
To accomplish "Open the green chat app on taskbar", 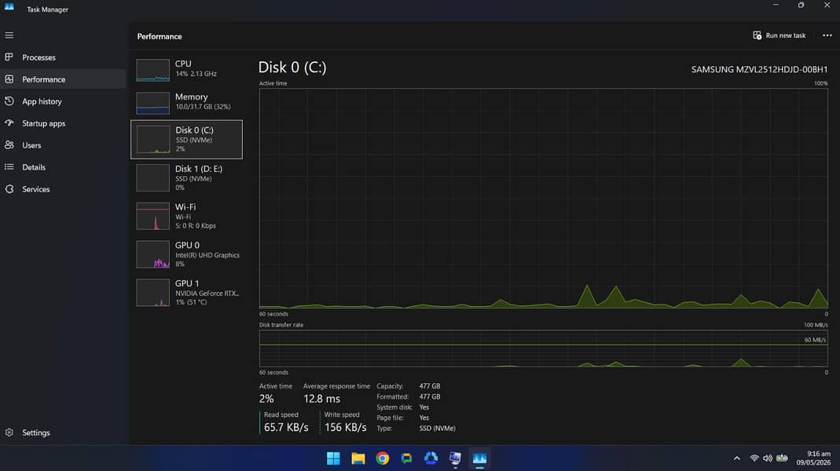I will (406, 458).
